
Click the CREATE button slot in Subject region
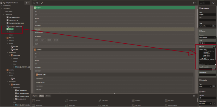click(x=114, y=44)
